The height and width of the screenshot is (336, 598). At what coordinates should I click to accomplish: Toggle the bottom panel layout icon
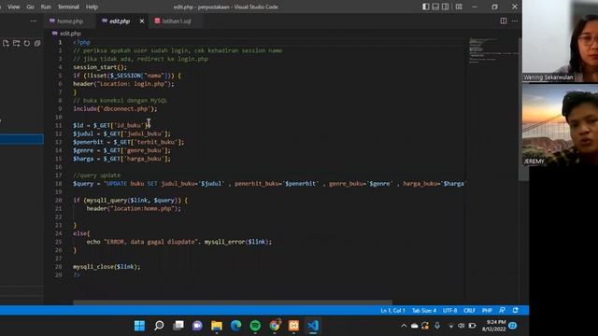[435, 7]
